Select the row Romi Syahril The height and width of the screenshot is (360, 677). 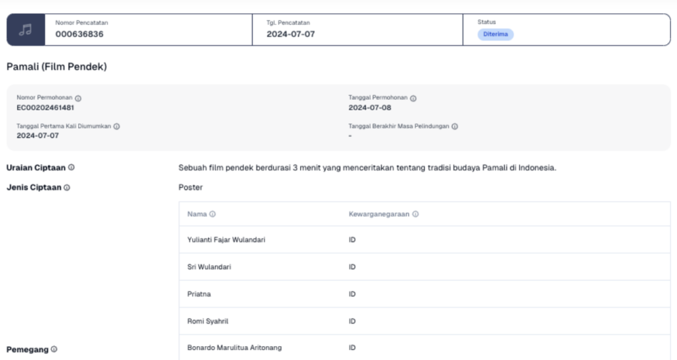(425, 321)
